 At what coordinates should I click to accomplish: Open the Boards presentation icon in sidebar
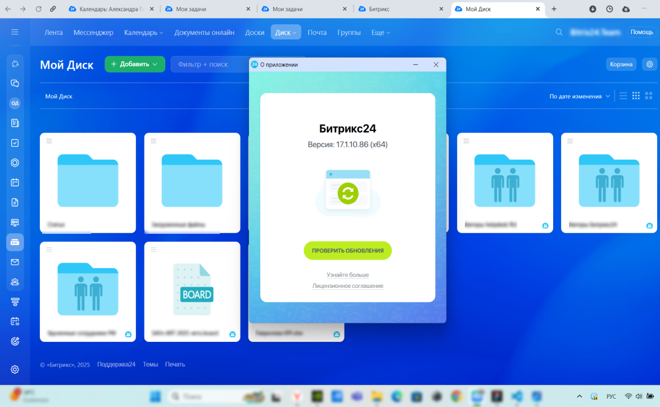15,222
